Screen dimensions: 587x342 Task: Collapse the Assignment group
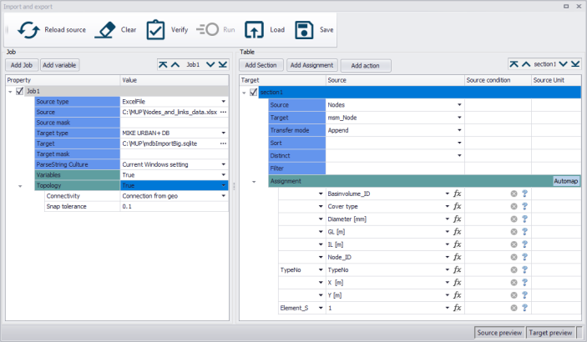coord(254,182)
